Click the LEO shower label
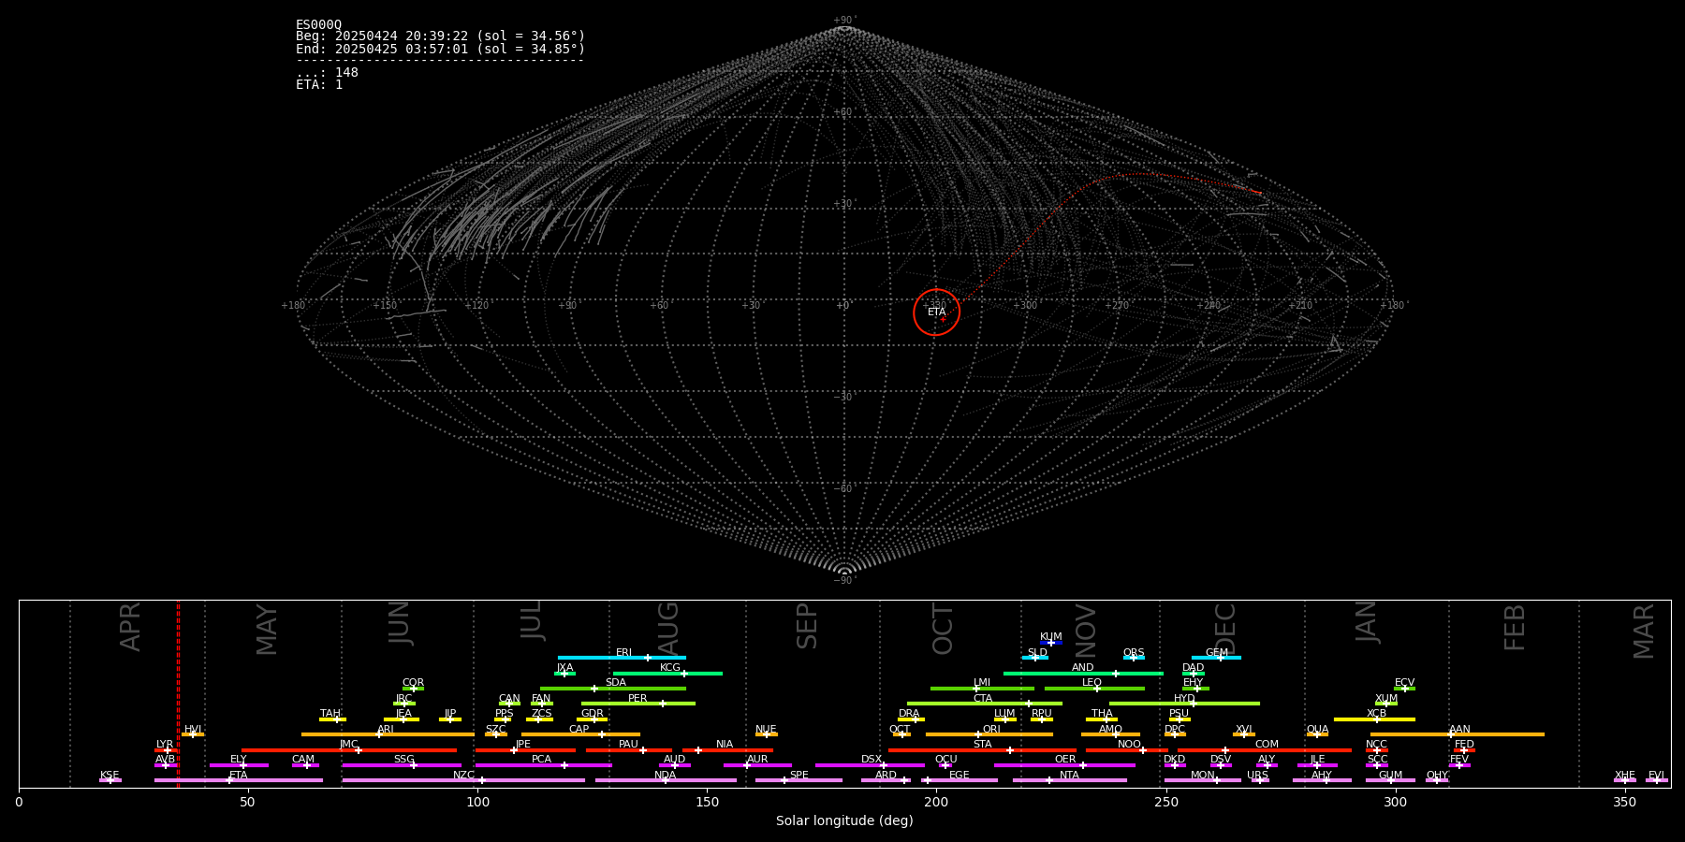1685x842 pixels. pyautogui.click(x=1092, y=683)
